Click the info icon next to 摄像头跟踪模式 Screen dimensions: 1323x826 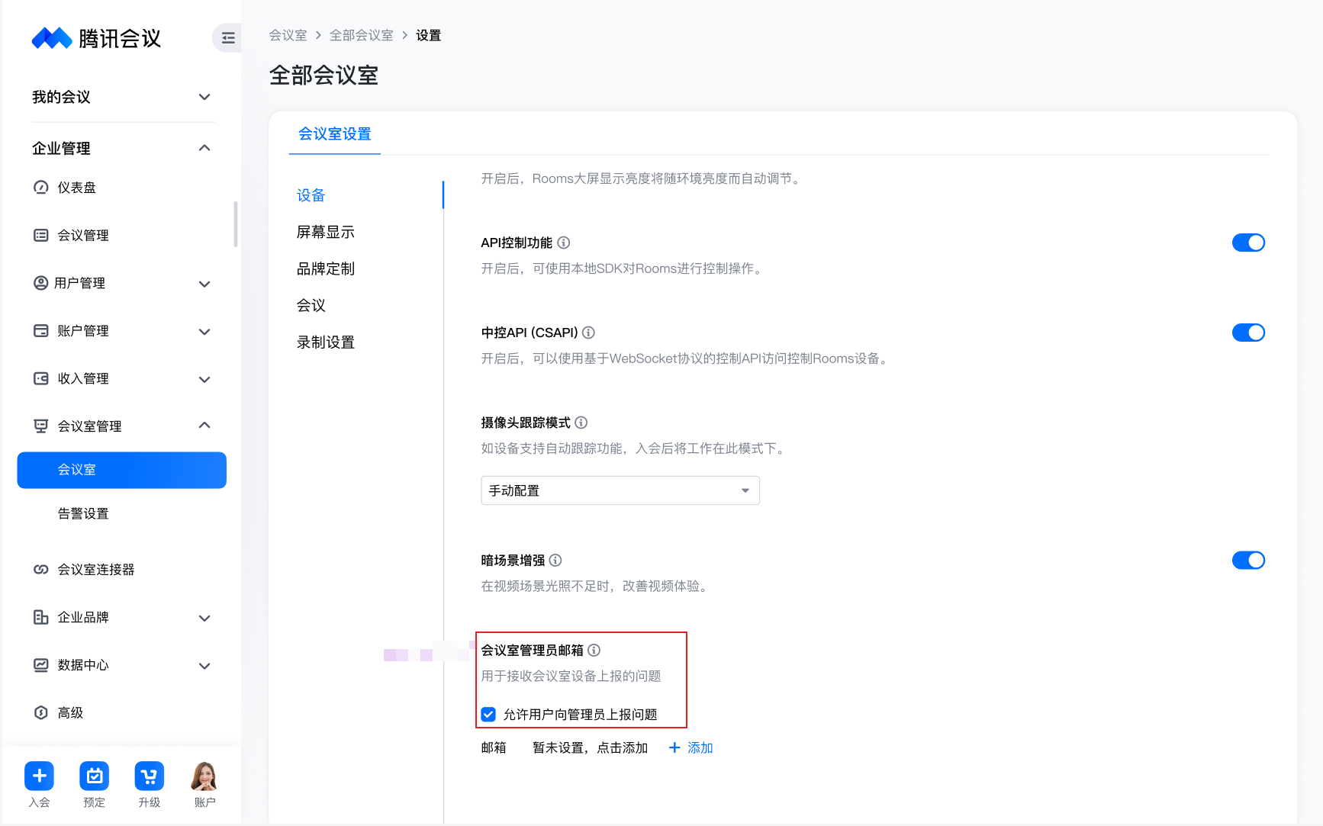coord(581,423)
